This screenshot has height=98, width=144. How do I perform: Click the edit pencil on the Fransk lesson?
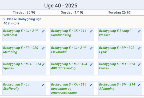(x=139, y=65)
